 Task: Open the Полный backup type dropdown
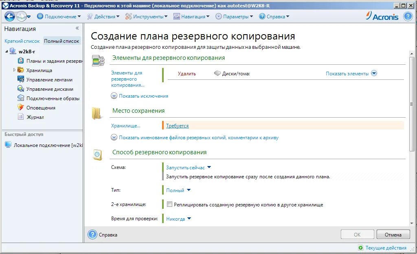tap(178, 190)
